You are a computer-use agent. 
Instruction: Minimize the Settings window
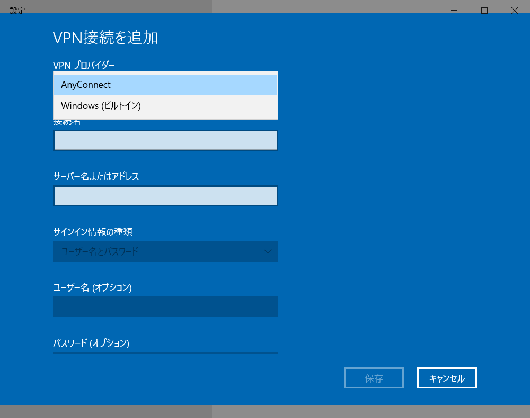pyautogui.click(x=454, y=10)
